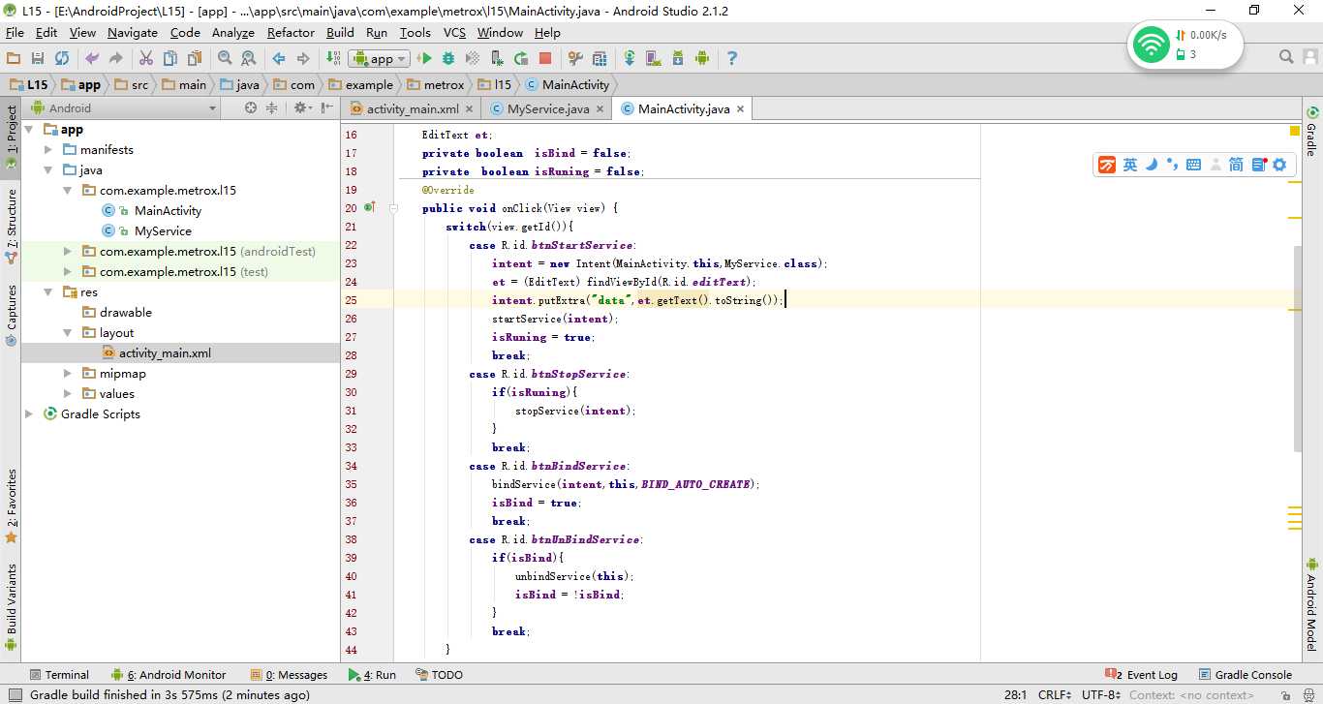Open the Event Log
Image resolution: width=1323 pixels, height=704 pixels.
(x=1142, y=675)
